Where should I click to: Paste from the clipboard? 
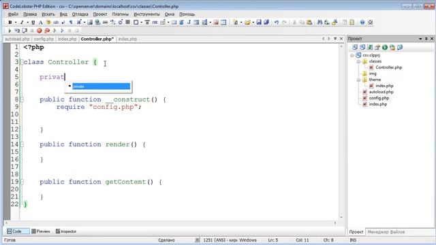point(309,22)
